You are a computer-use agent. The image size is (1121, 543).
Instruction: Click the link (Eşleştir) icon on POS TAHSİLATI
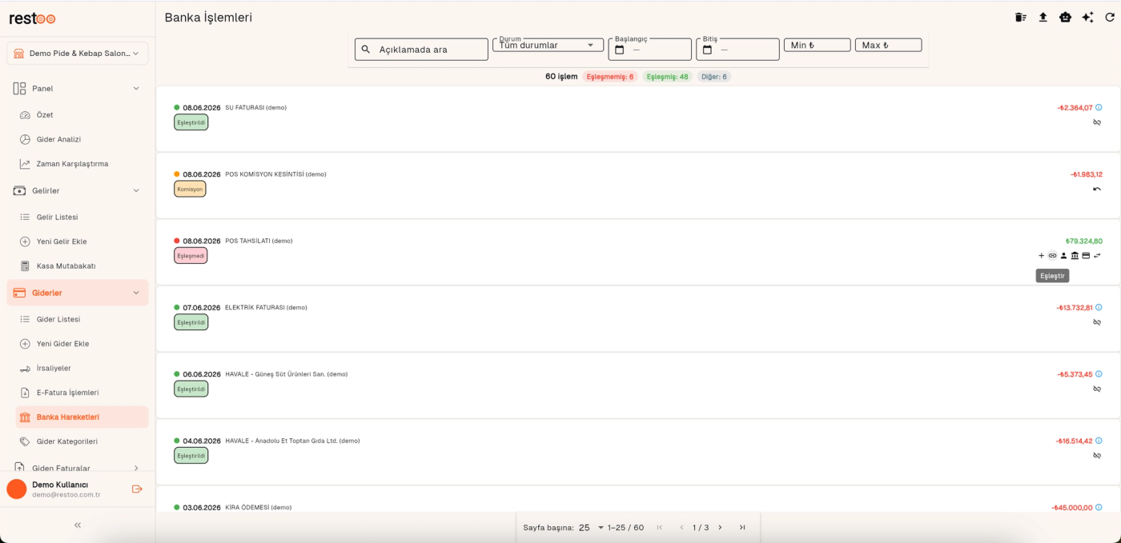pyautogui.click(x=1052, y=256)
